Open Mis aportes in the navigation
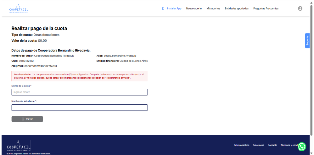The image size is (314, 155). 213,8
